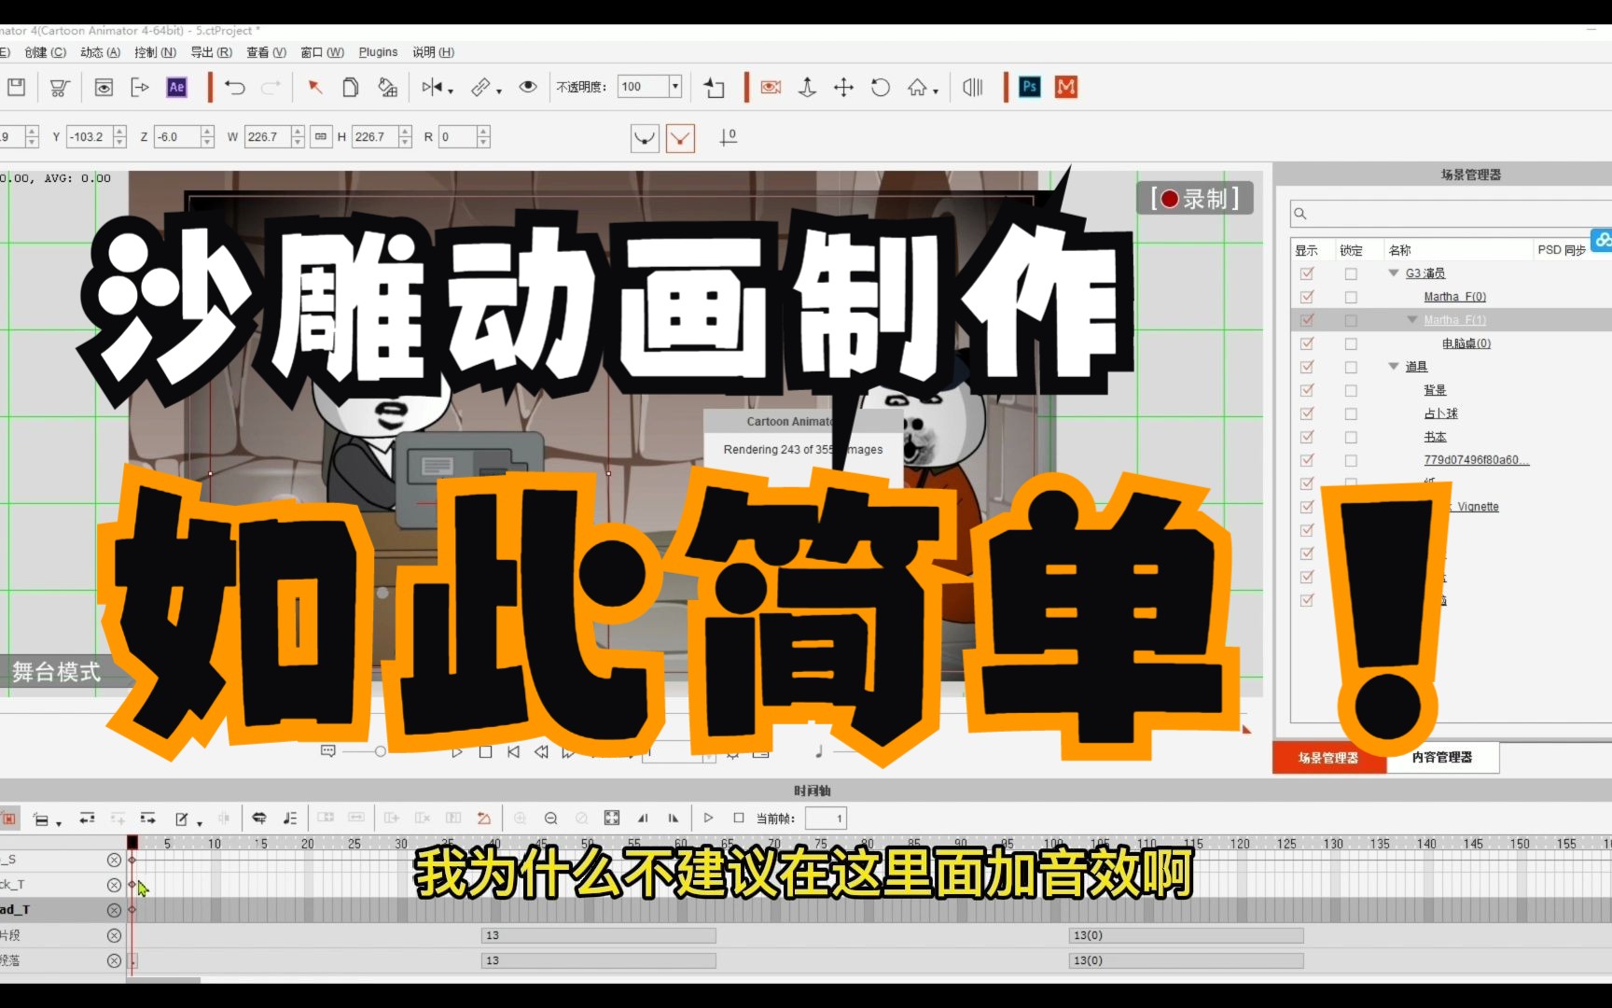Toggle lock checkbox for 电脑桌(0)
This screenshot has height=1008, width=1612.
(x=1351, y=343)
